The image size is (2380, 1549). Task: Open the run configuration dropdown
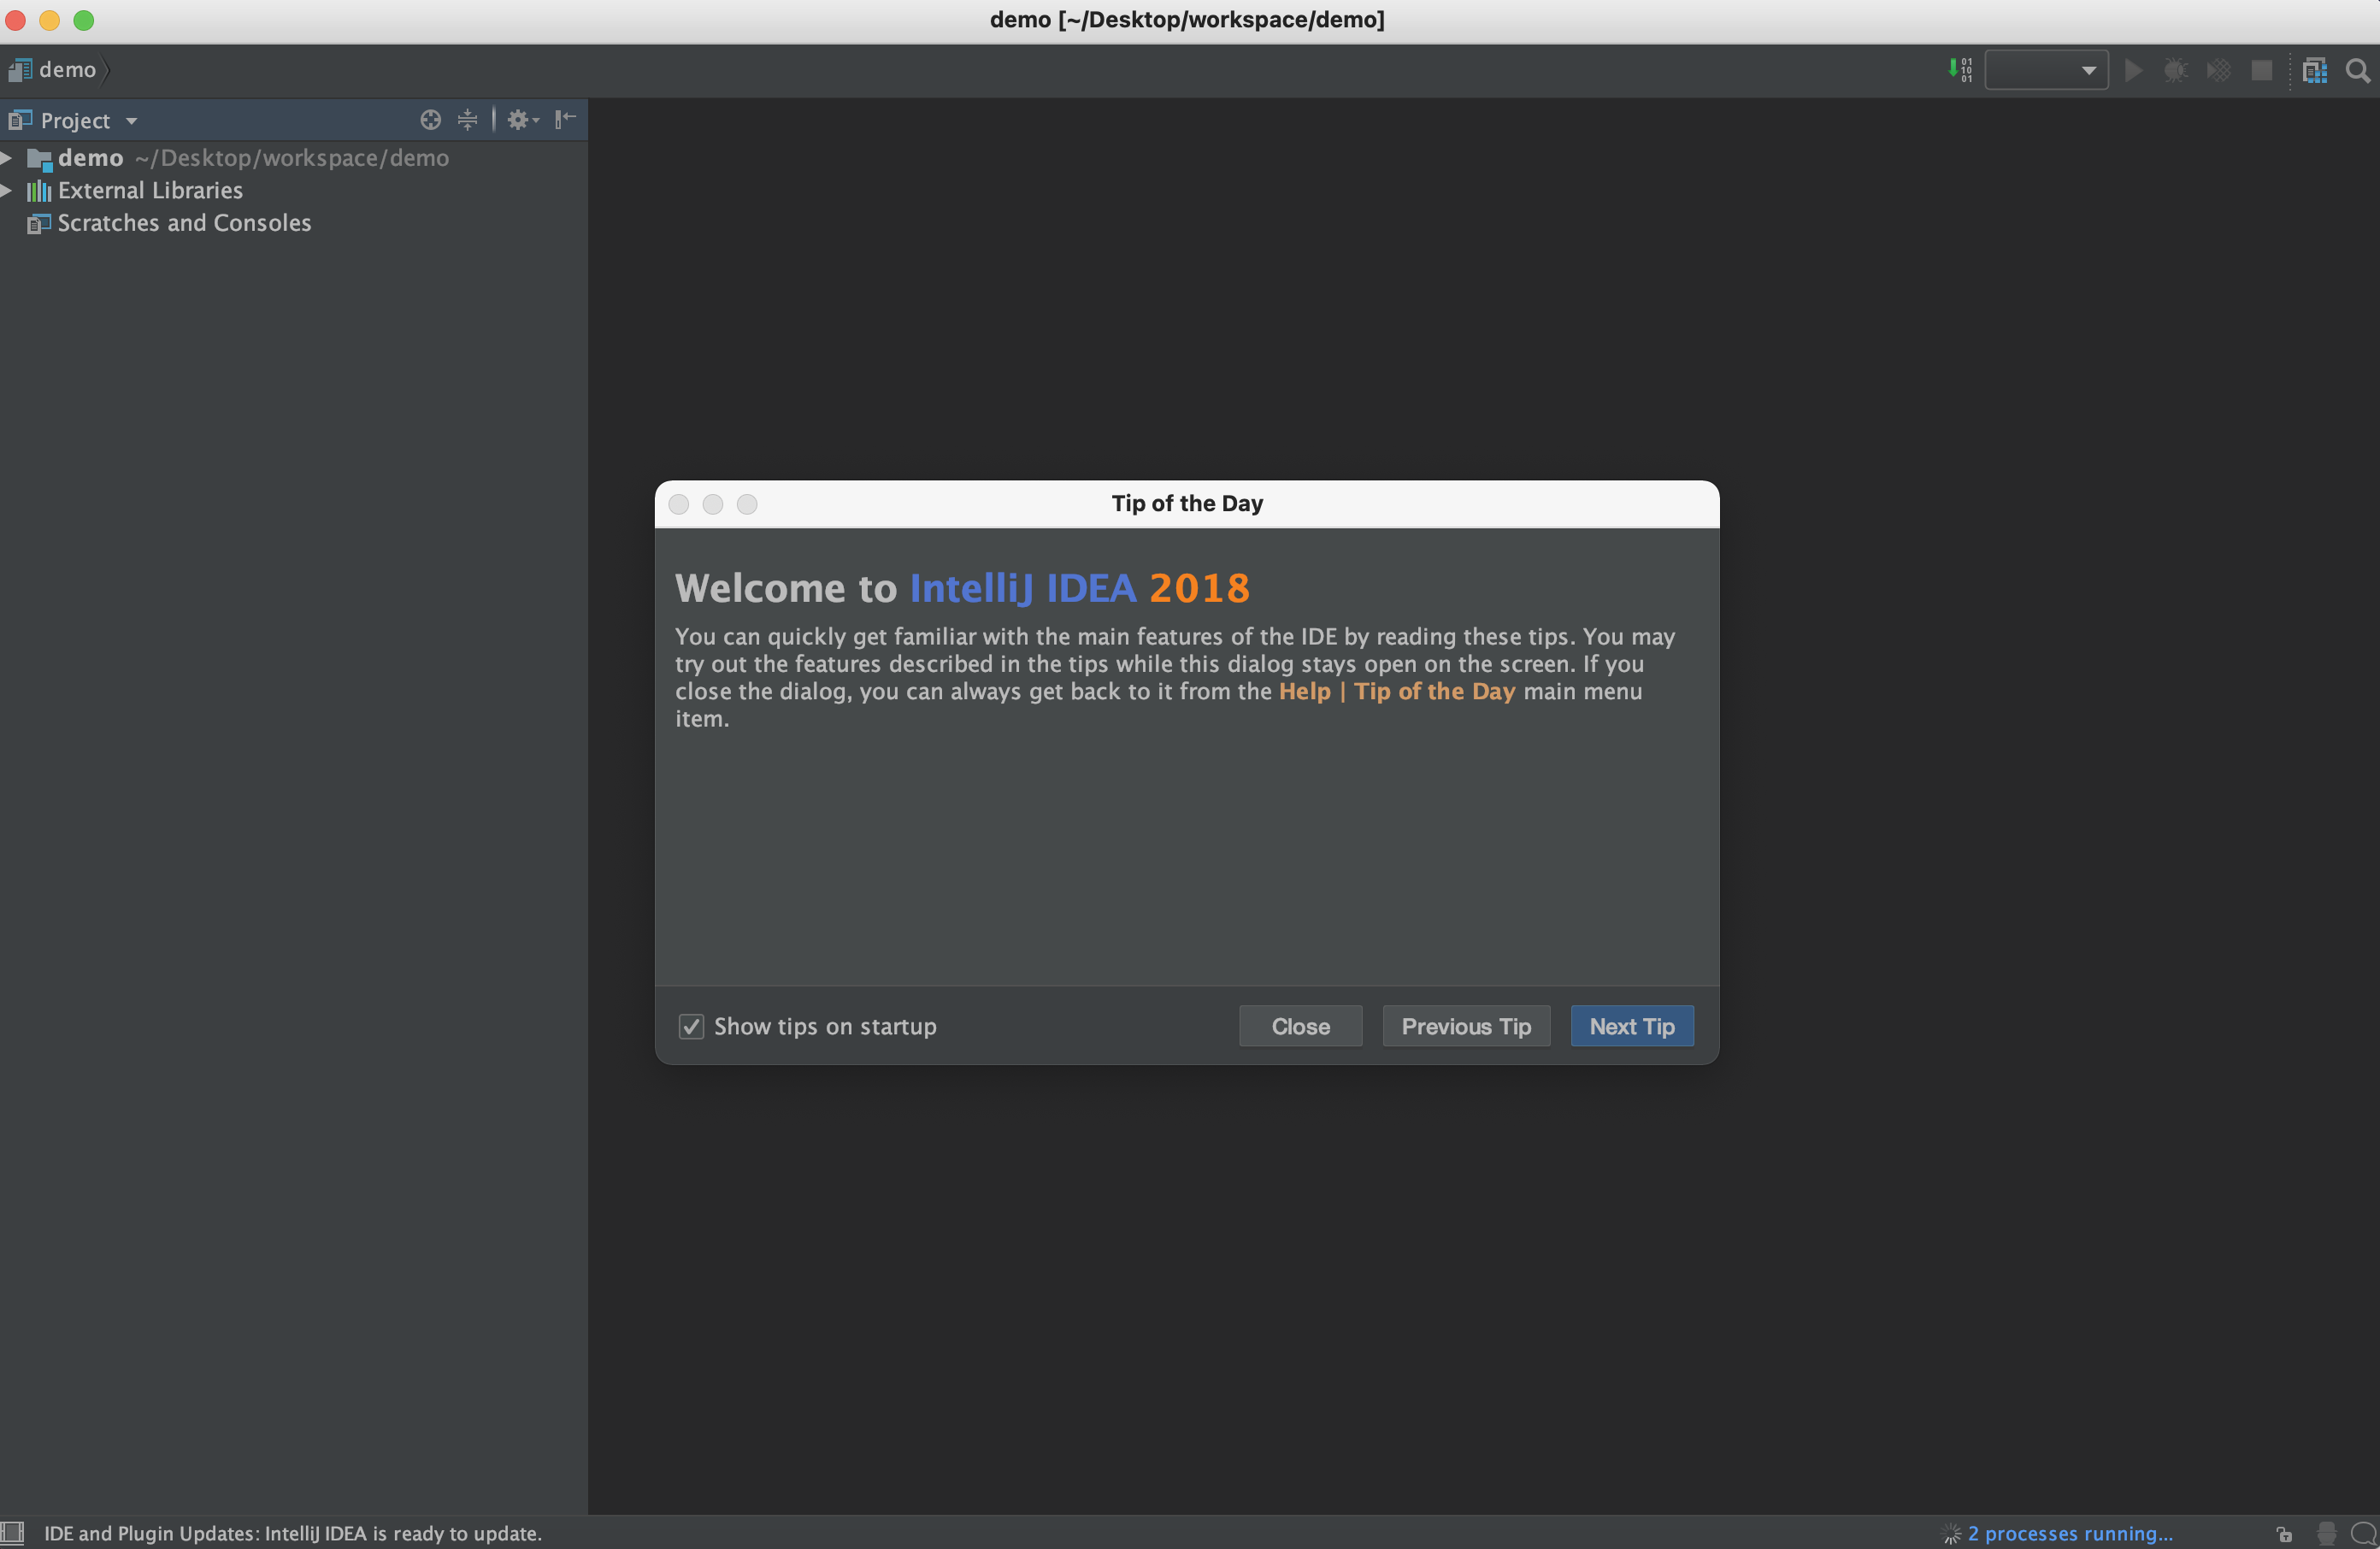(x=2046, y=70)
